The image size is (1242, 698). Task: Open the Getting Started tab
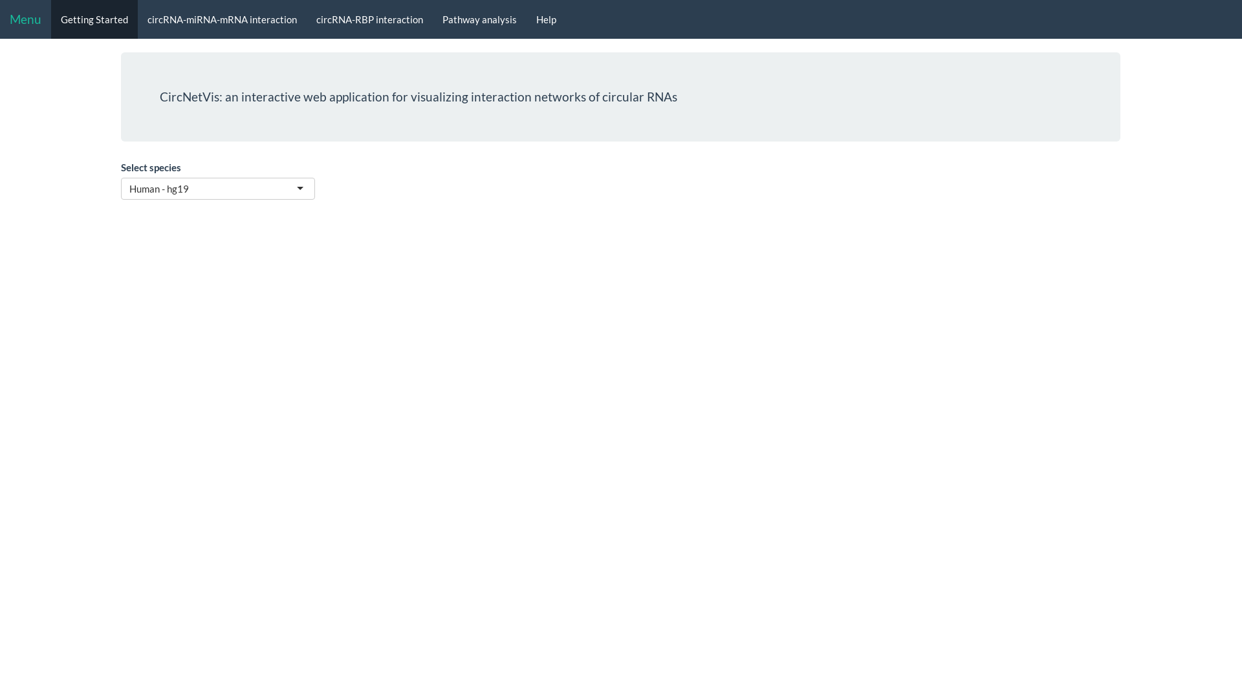tap(94, 19)
